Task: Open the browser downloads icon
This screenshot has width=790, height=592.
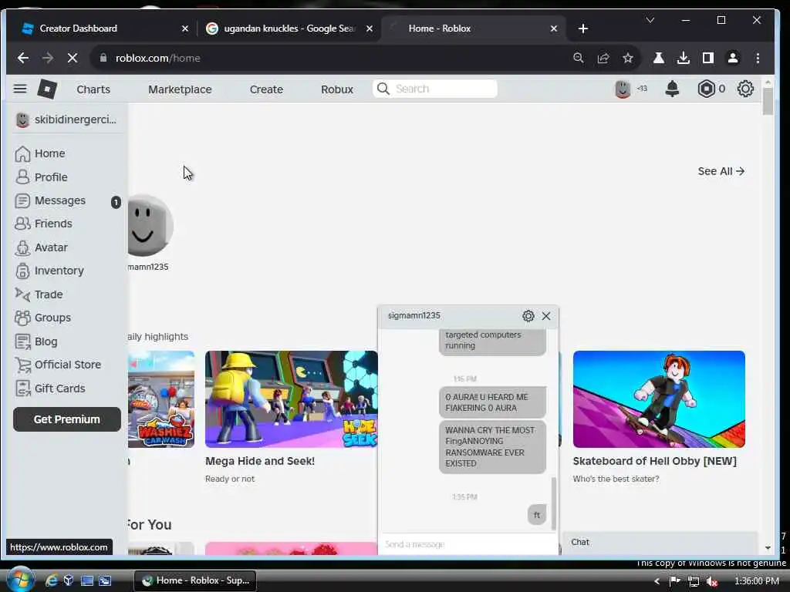Action: point(684,58)
